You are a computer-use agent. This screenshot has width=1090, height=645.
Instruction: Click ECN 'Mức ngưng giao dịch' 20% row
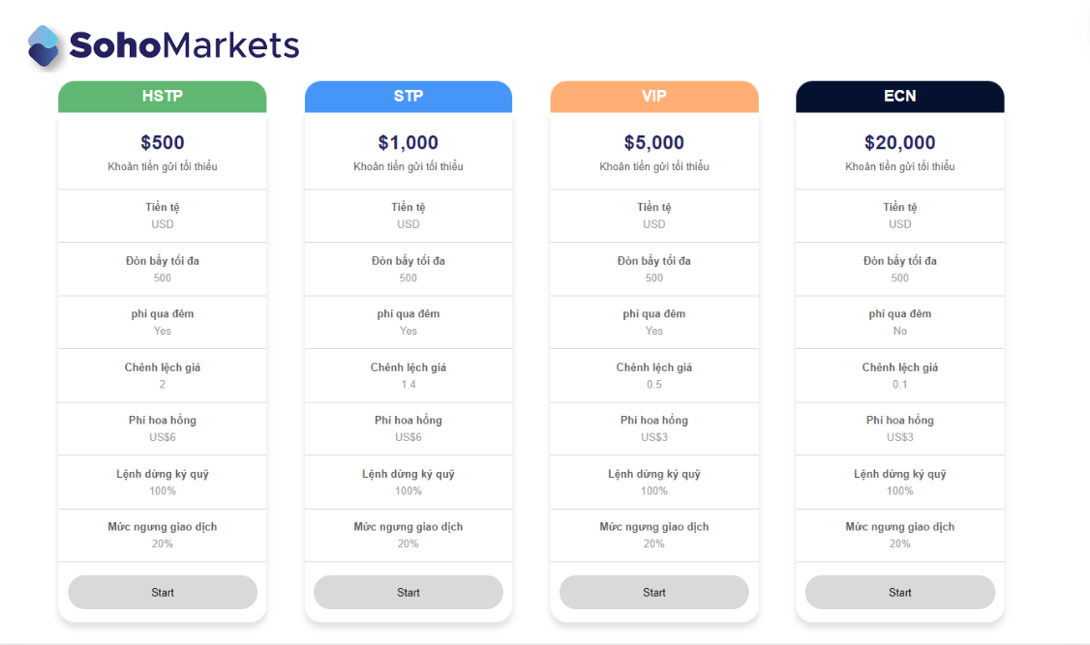[x=900, y=535]
